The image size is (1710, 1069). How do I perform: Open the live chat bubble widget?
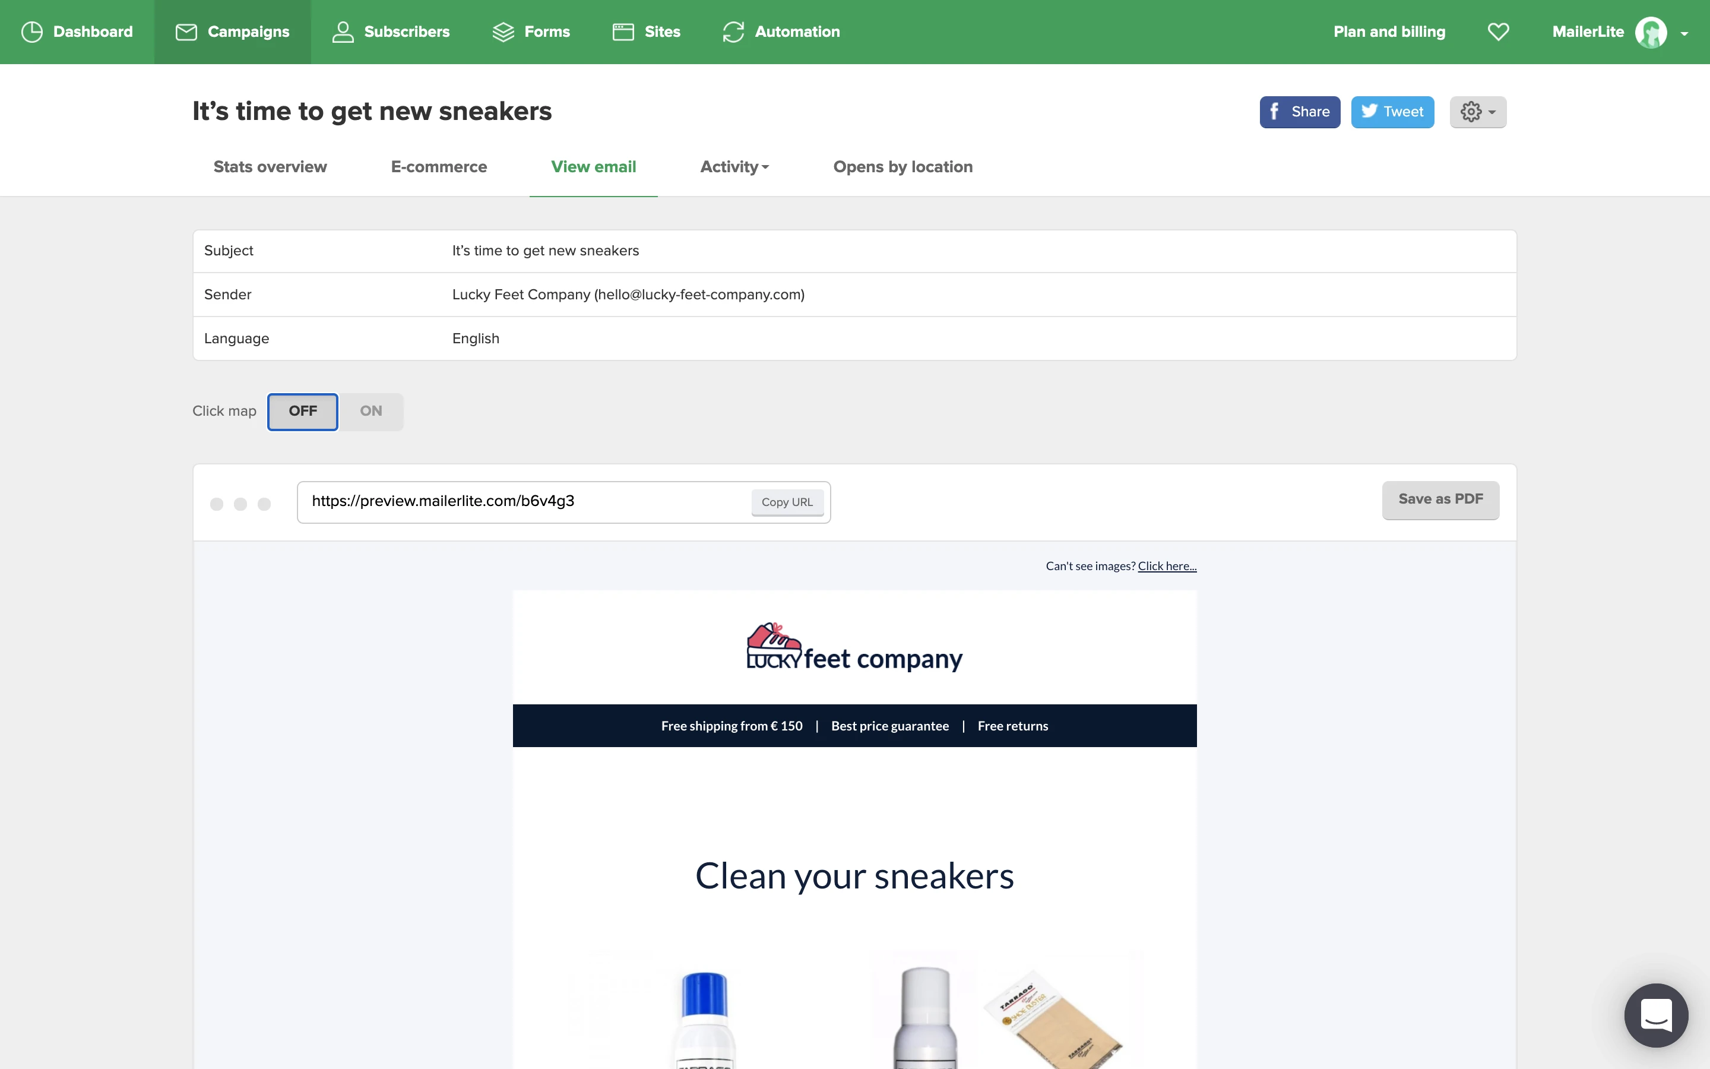1655,1014
